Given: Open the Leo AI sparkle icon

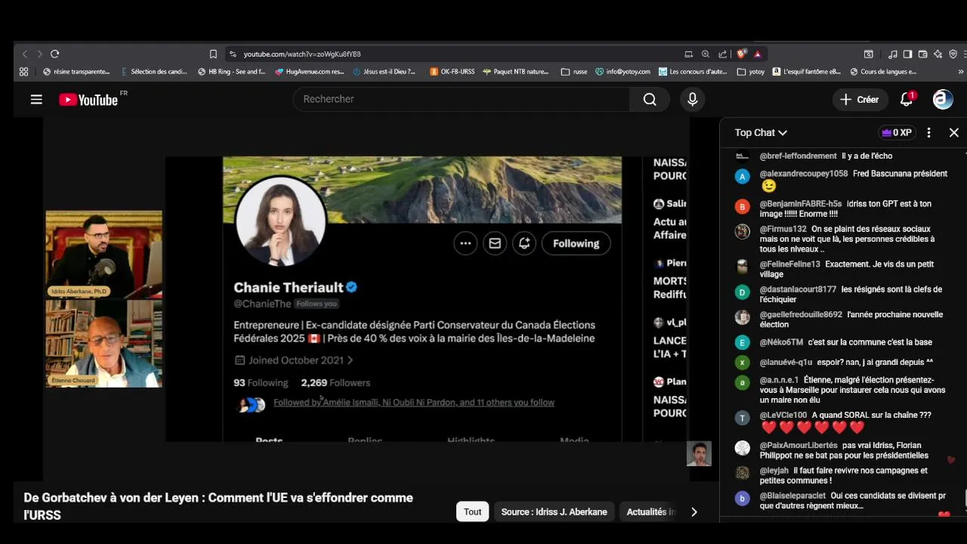Looking at the screenshot, I should pyautogui.click(x=938, y=54).
